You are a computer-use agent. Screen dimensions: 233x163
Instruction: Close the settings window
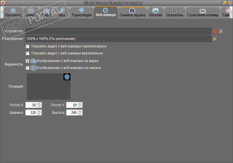tap(230, 3)
